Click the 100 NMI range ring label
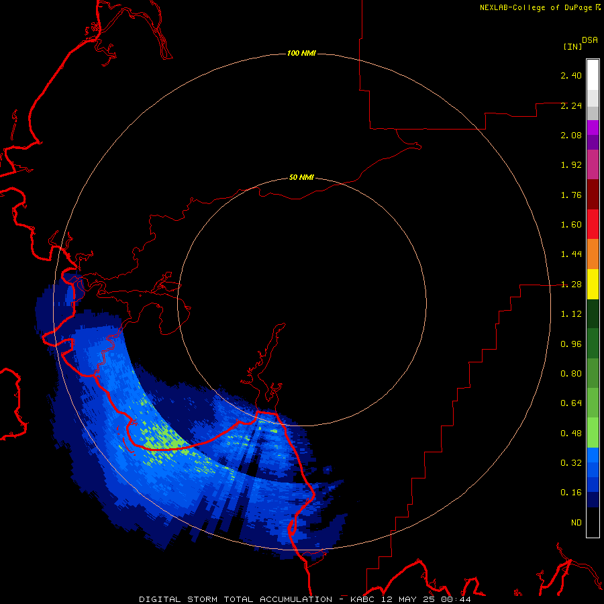This screenshot has height=604, width=604. [301, 53]
